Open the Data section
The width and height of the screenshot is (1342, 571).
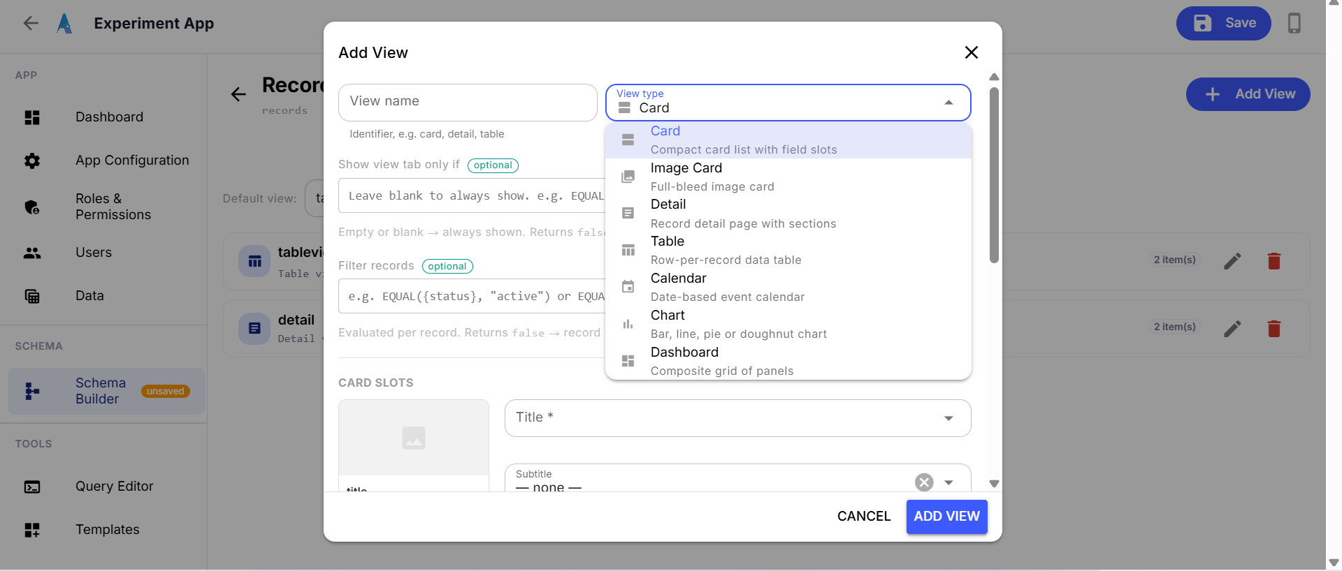[103, 296]
